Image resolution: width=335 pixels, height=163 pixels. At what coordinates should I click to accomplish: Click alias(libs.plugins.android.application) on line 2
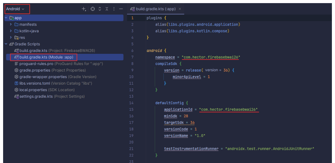(x=198, y=25)
